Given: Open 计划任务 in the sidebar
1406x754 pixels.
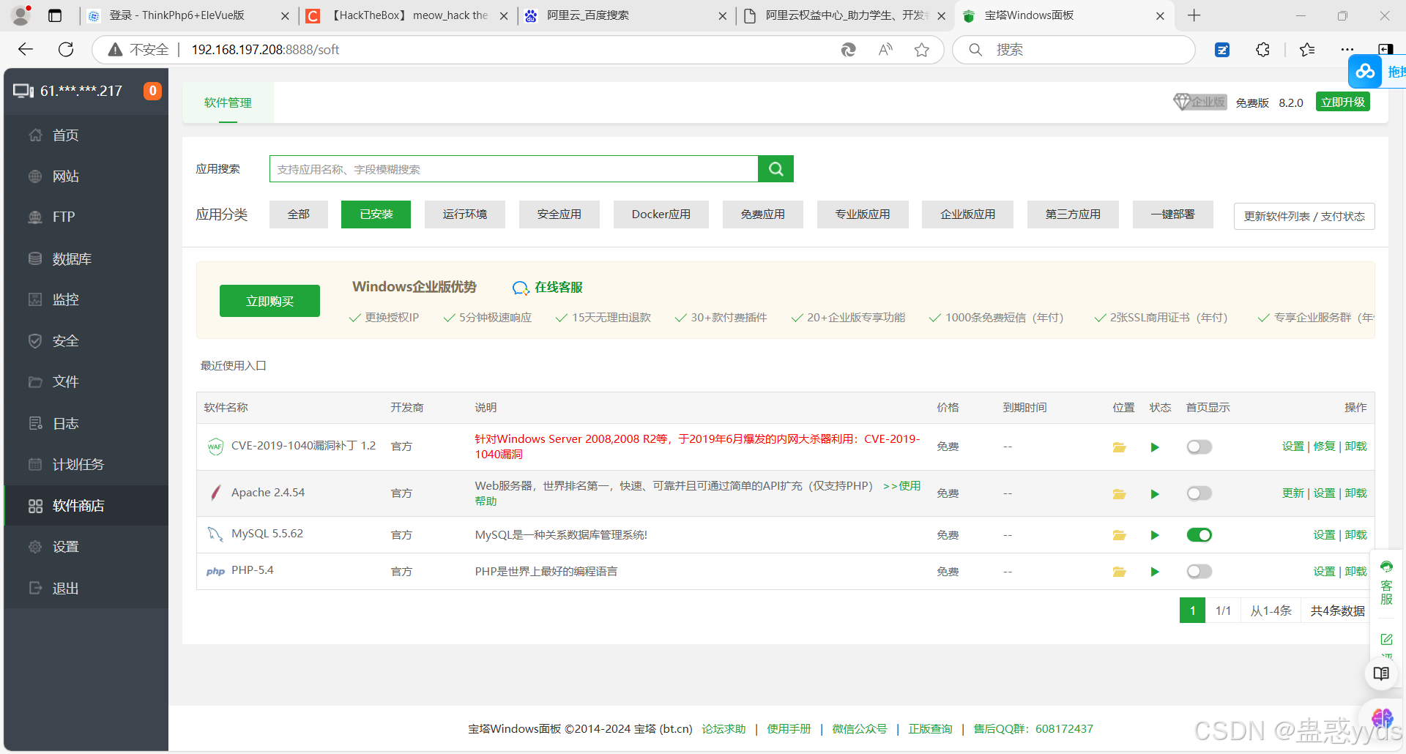Looking at the screenshot, I should click(x=86, y=465).
